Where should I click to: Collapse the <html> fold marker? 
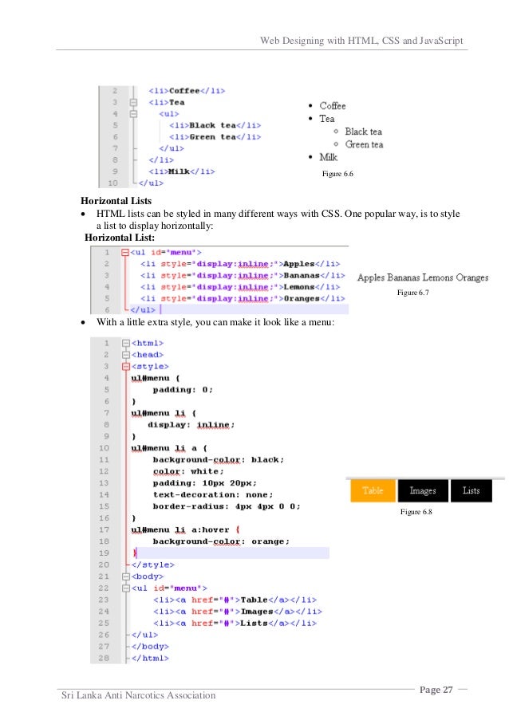click(126, 343)
